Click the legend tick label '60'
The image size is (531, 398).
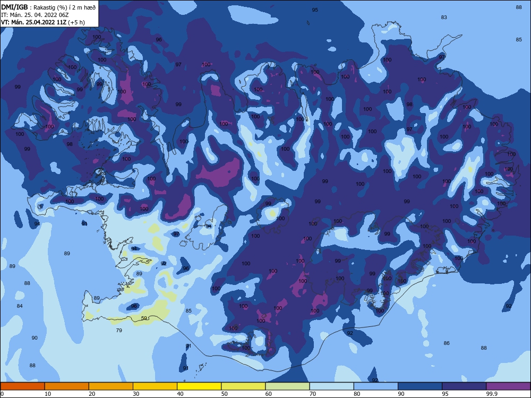269,394
